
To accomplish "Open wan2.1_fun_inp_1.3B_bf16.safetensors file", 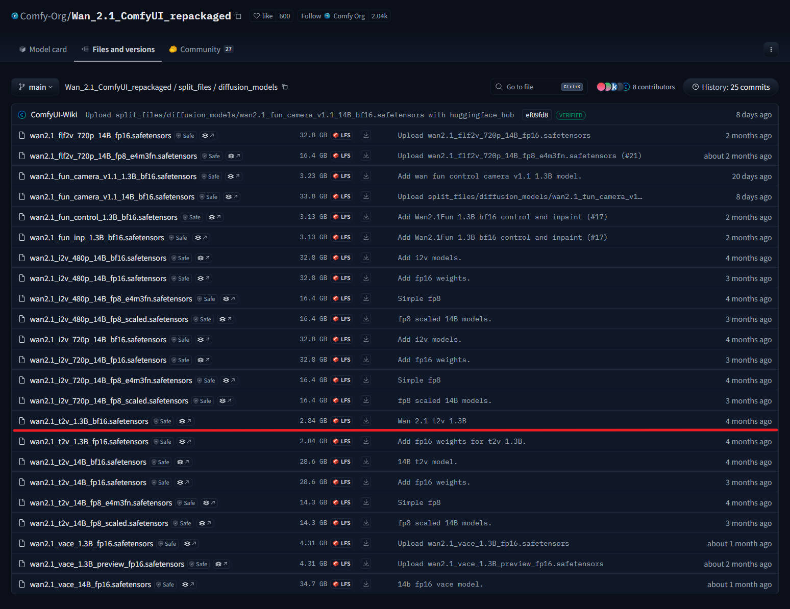I will click(97, 238).
